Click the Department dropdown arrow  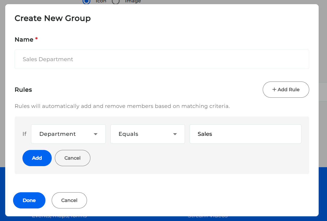(x=96, y=134)
